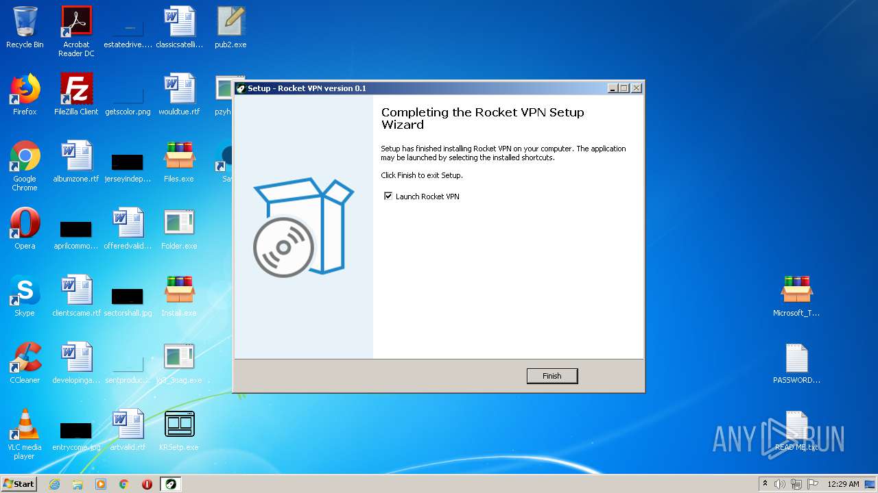Viewport: 878px width, 493px height.
Task: Select the VLC media player shortcut
Action: [x=25, y=434]
